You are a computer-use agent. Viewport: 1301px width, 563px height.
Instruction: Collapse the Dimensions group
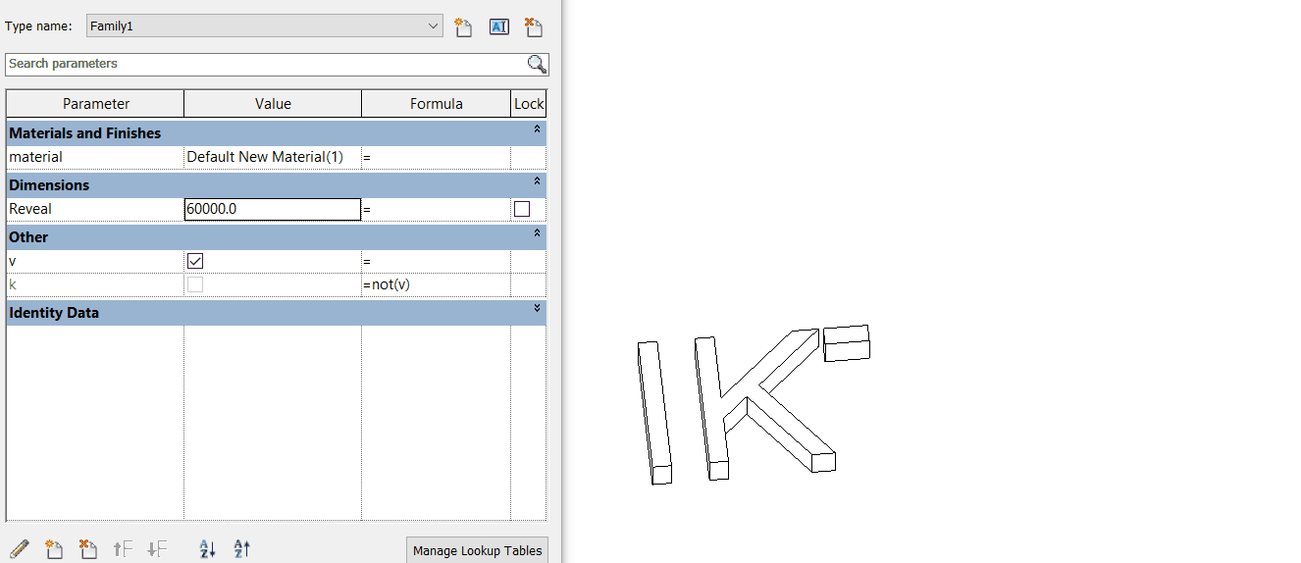537,181
